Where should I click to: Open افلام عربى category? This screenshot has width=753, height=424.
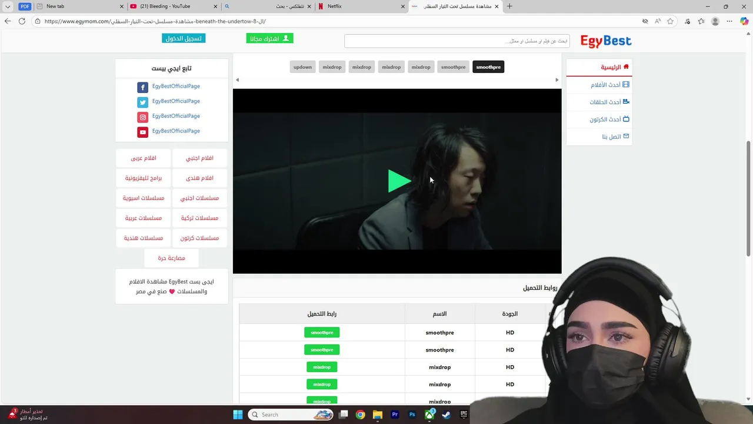pos(144,158)
